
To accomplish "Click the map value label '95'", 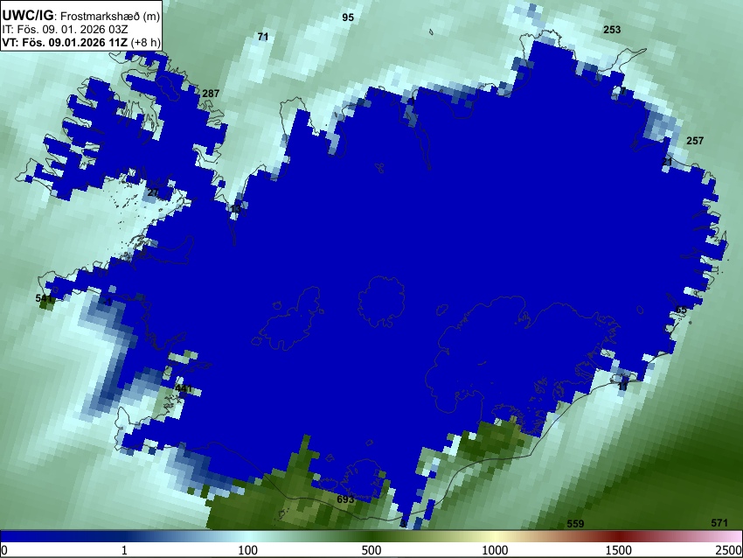I will pos(348,17).
